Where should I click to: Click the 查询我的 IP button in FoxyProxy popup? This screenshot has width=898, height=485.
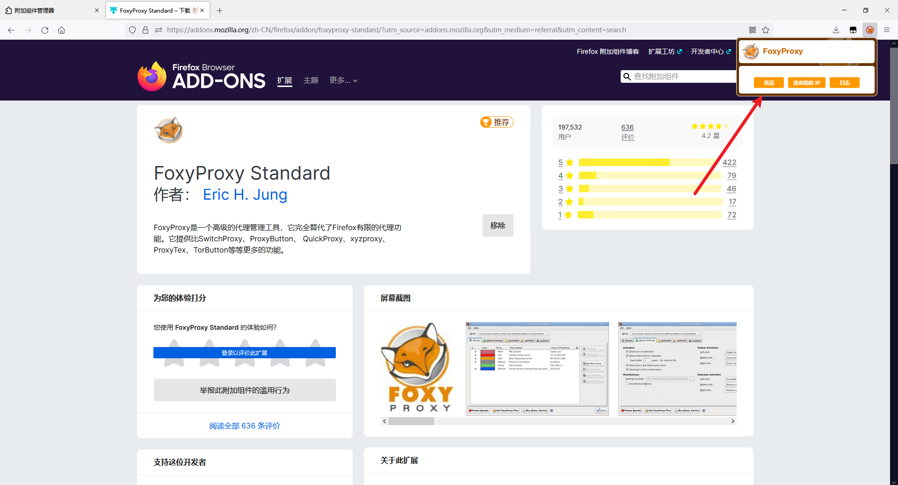pyautogui.click(x=806, y=83)
